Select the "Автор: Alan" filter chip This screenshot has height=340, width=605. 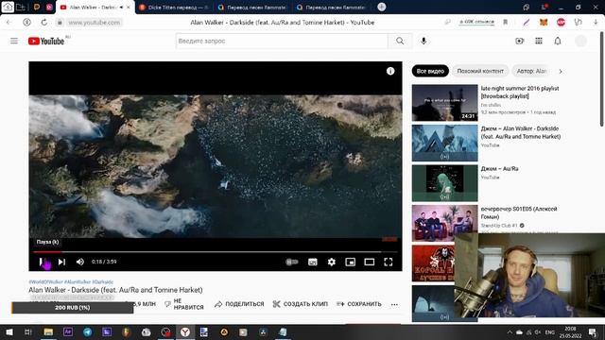click(531, 71)
